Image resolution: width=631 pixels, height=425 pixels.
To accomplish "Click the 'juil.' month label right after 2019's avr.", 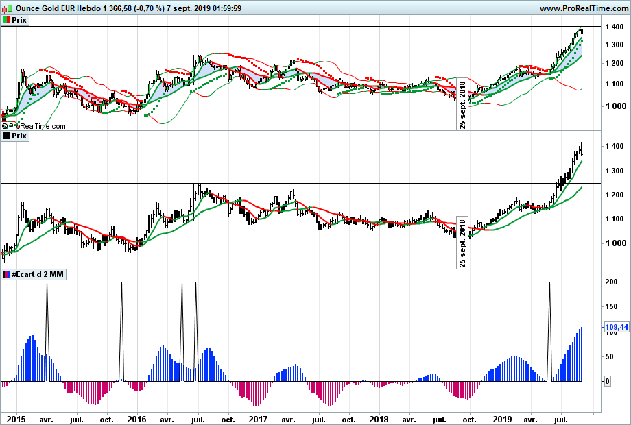I will pos(560,420).
